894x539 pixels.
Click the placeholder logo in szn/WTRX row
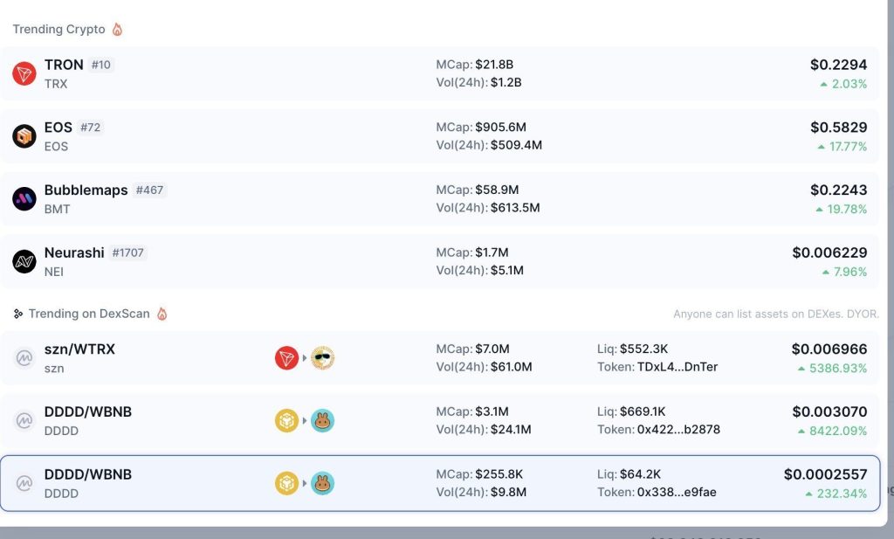tap(24, 358)
